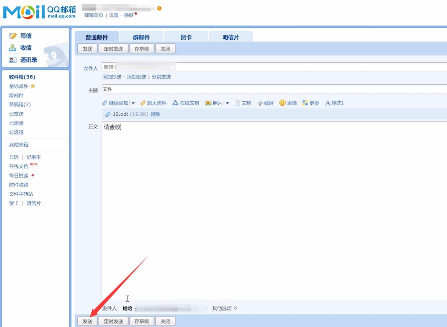Open 草稿箱(2) folder
The image size is (447, 327).
pos(20,104)
